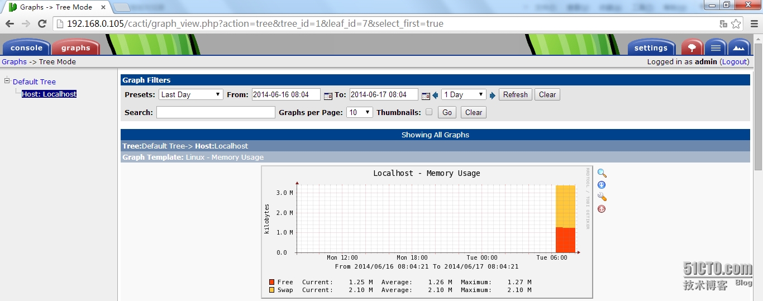Shift time span forward with right arrow
Image resolution: width=763 pixels, height=301 pixels.
pyautogui.click(x=493, y=95)
